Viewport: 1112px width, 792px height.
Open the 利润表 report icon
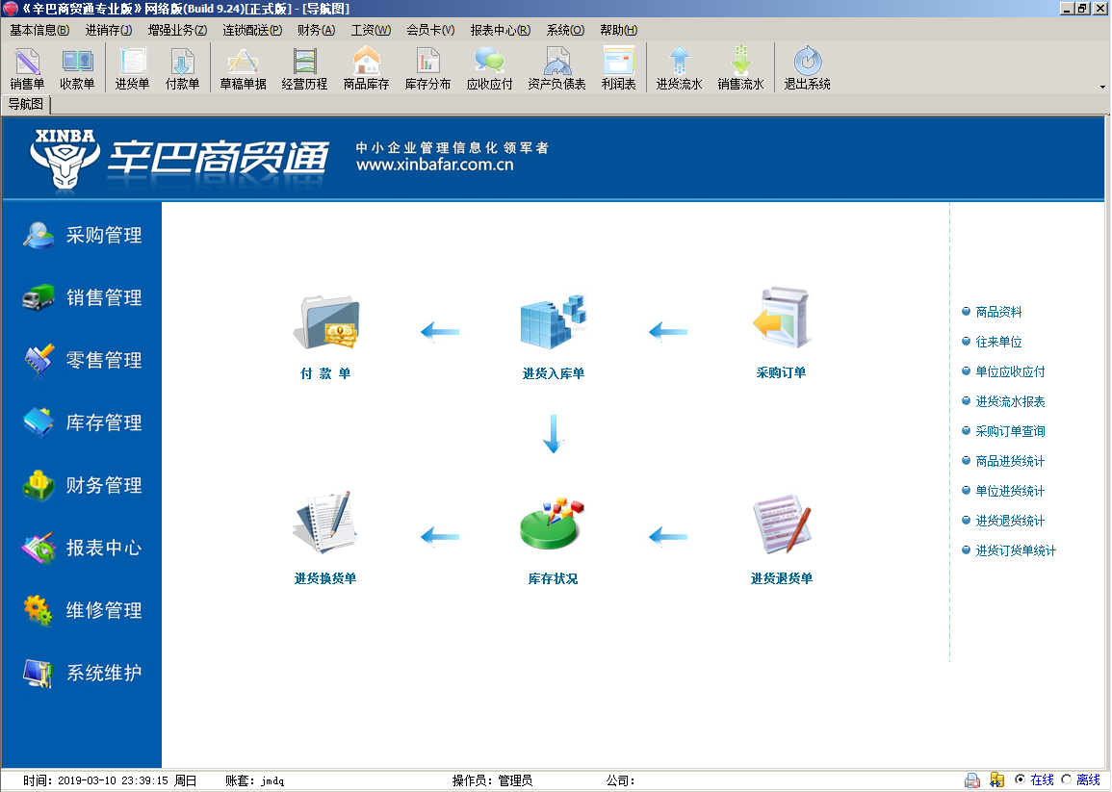point(618,69)
